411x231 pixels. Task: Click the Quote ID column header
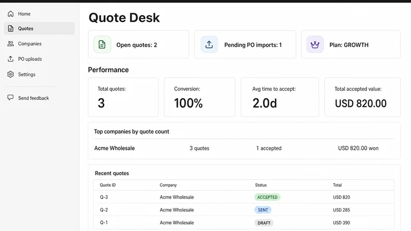[108, 185]
